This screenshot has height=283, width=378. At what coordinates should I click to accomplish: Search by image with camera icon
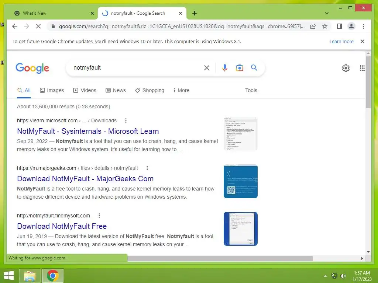(239, 68)
